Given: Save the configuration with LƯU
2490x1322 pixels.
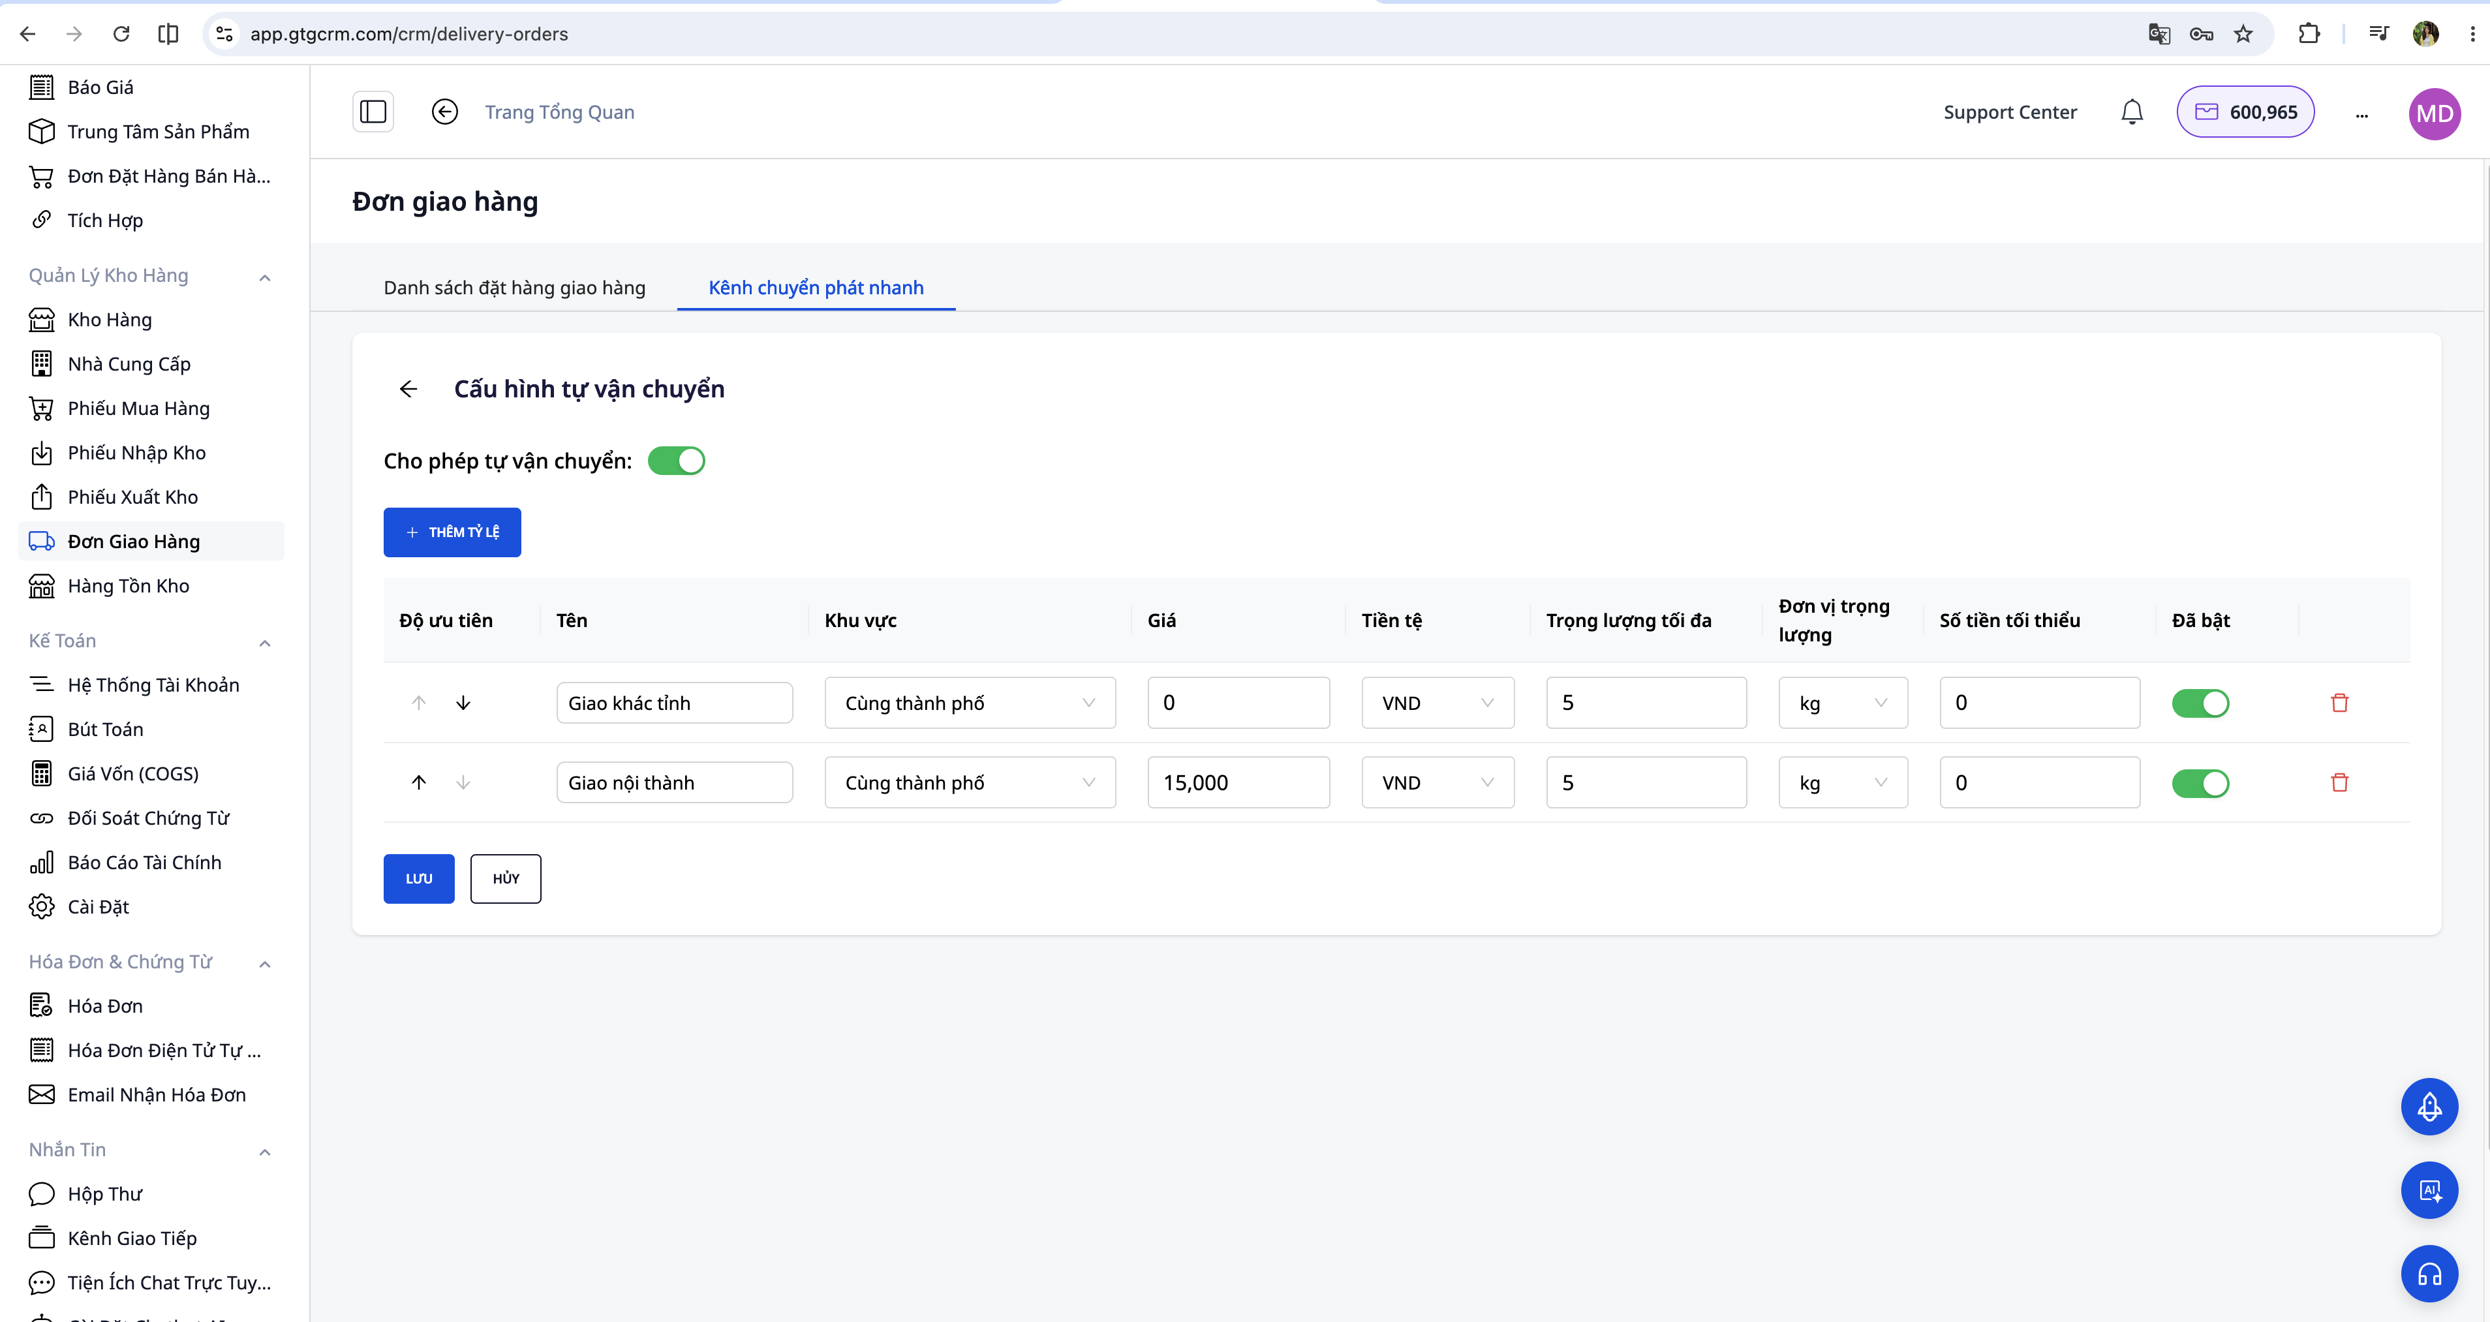Looking at the screenshot, I should (x=418, y=878).
